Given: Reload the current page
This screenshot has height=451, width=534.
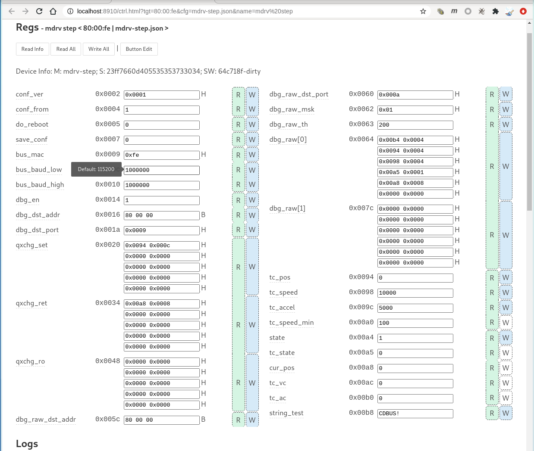Looking at the screenshot, I should tap(39, 11).
